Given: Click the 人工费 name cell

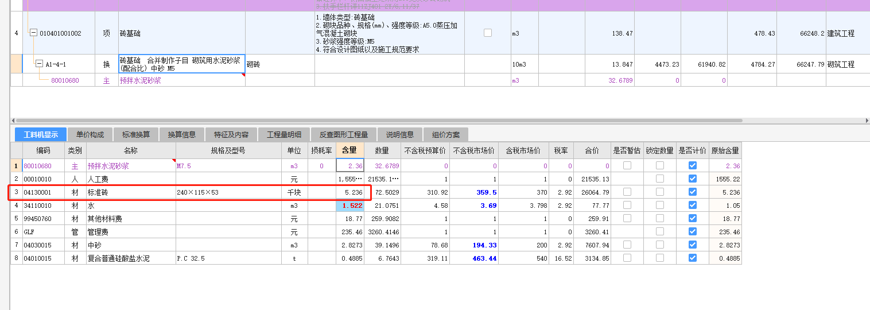Looking at the screenshot, I should (98, 179).
